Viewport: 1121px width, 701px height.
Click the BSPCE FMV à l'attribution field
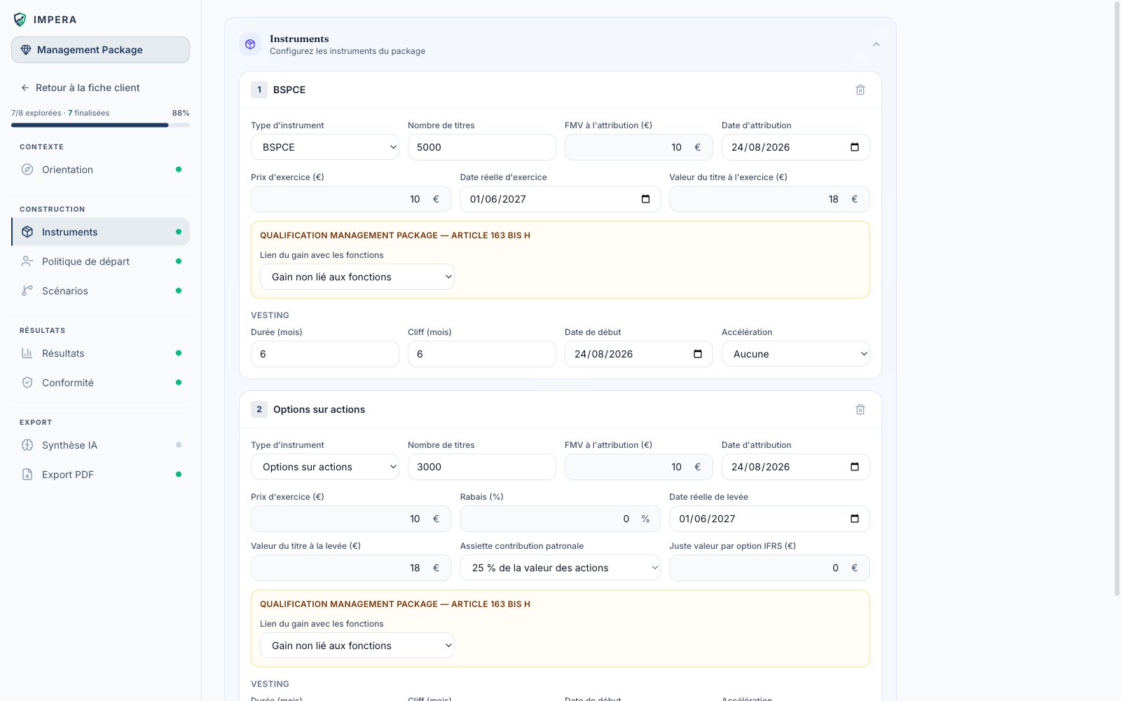[x=639, y=147]
